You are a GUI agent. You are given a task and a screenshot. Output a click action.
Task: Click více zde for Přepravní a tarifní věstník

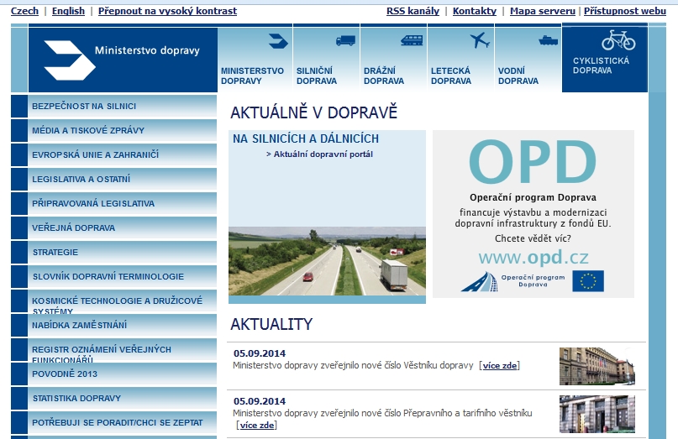[x=257, y=426]
